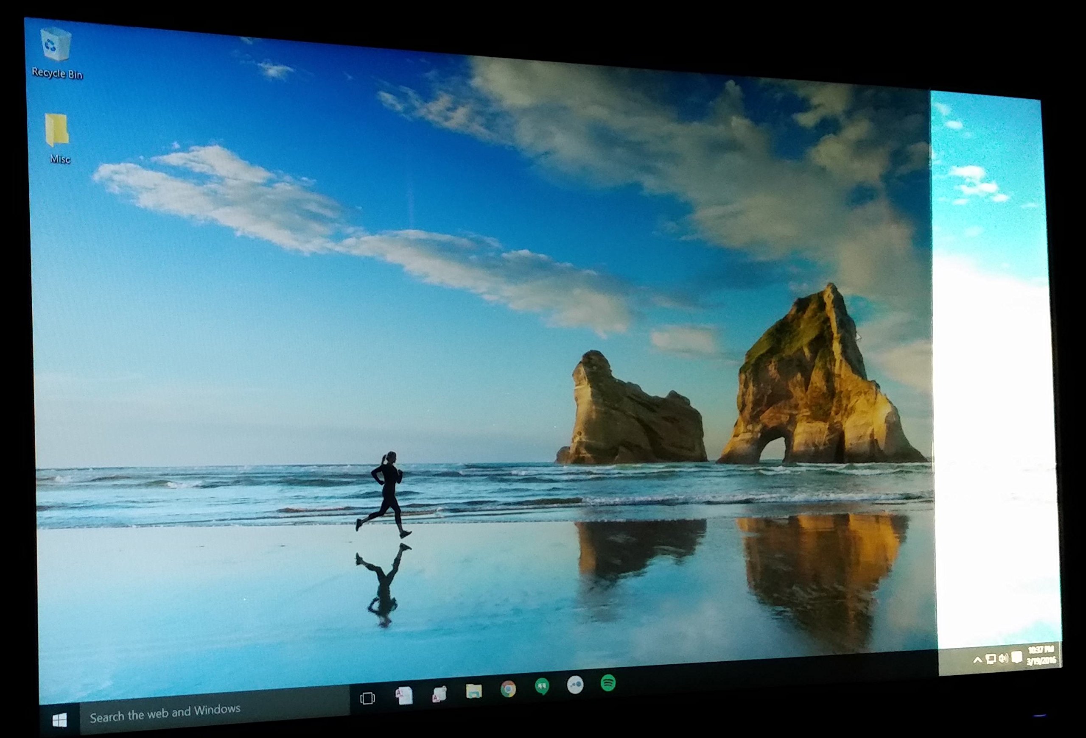1086x738 pixels.
Task: Open the Action Center notifications icon
Action: point(1016,658)
